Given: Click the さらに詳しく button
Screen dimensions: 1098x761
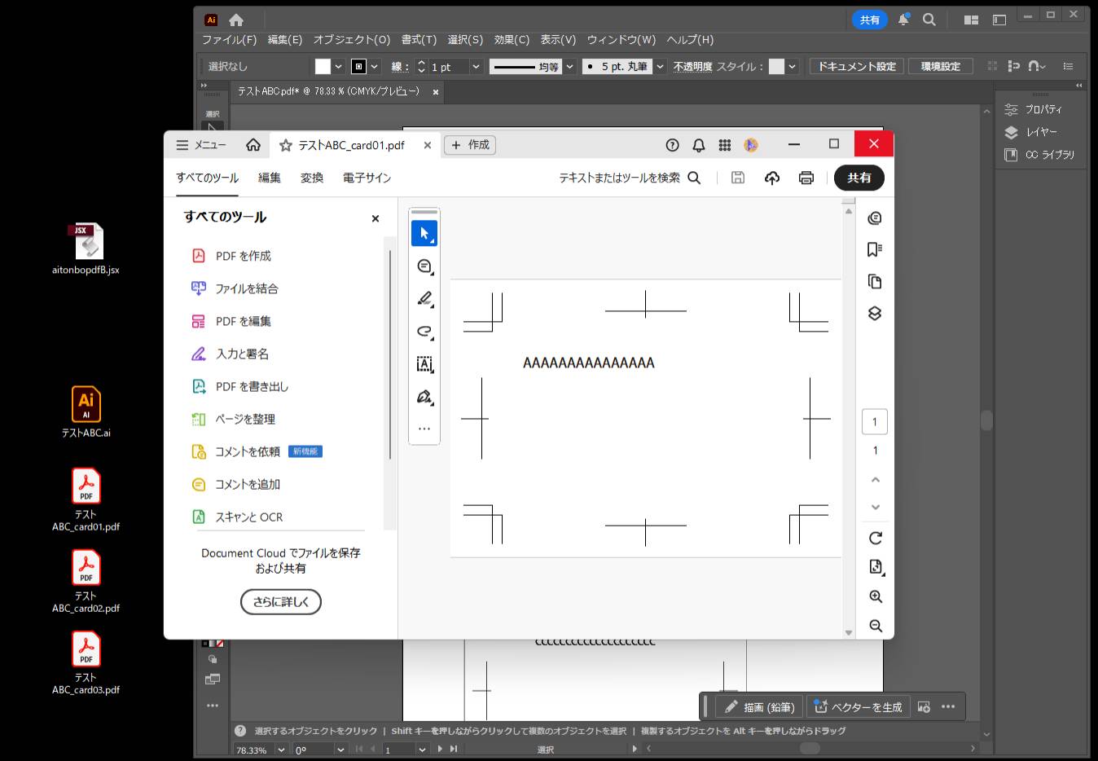Looking at the screenshot, I should [280, 602].
